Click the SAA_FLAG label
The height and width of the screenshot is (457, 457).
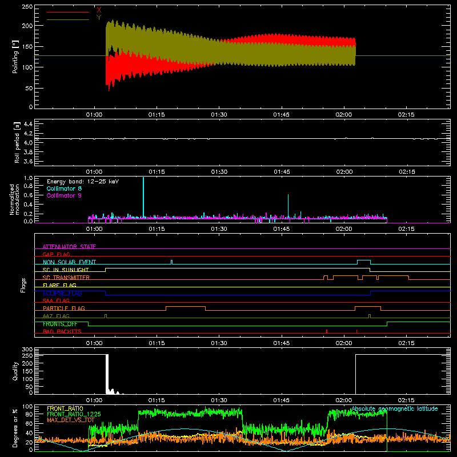coord(56,300)
